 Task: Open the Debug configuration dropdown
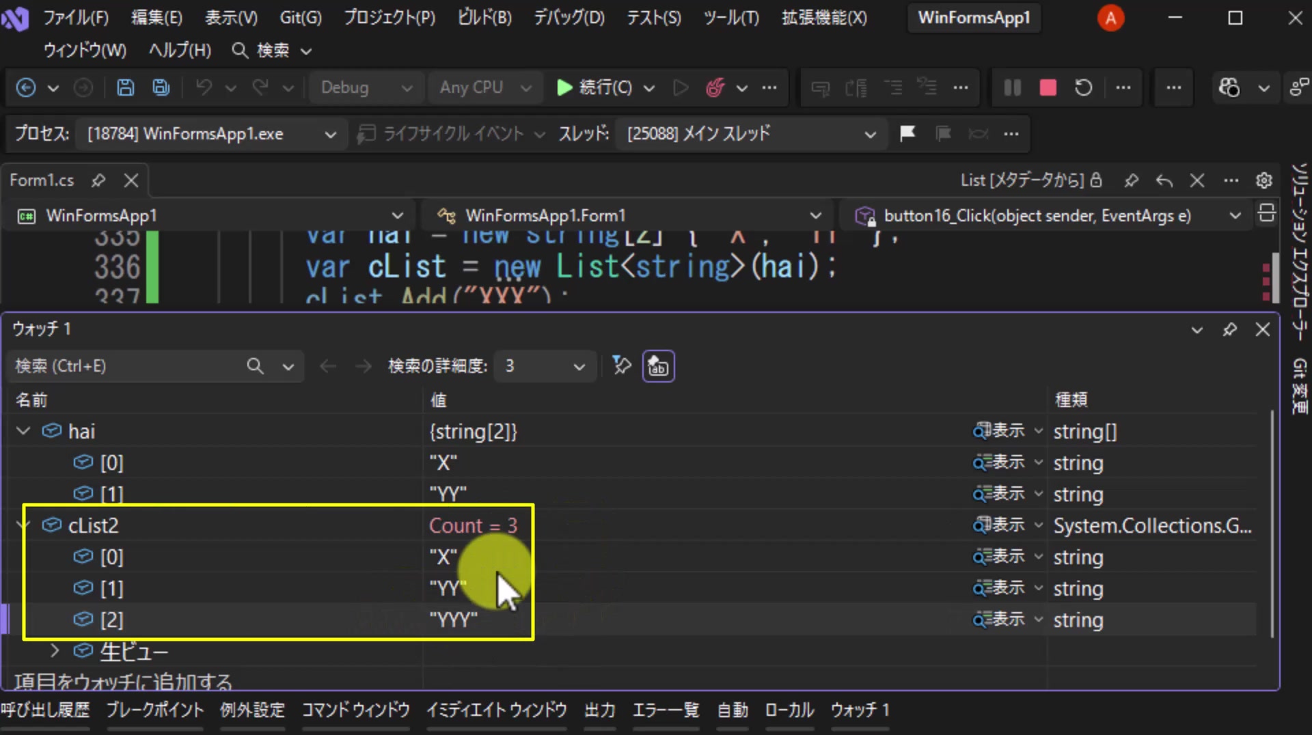pyautogui.click(x=367, y=87)
